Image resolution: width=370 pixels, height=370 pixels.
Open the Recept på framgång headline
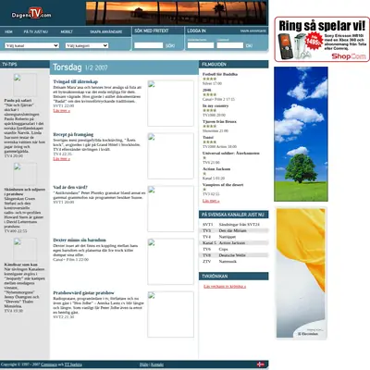pos(73,134)
